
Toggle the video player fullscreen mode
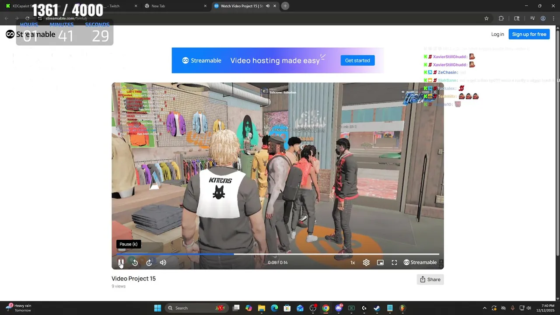point(394,262)
